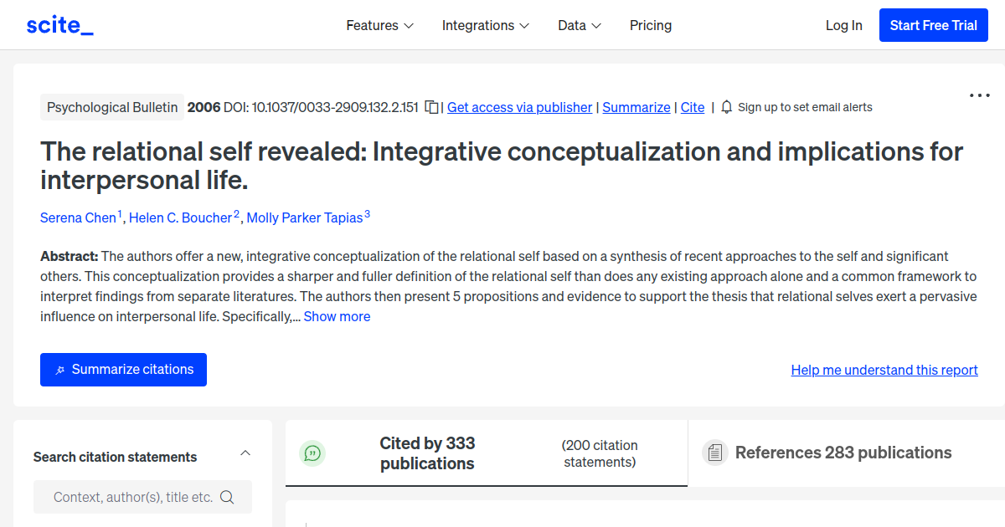Show more of the abstract
The width and height of the screenshot is (1005, 527).
[x=337, y=316]
